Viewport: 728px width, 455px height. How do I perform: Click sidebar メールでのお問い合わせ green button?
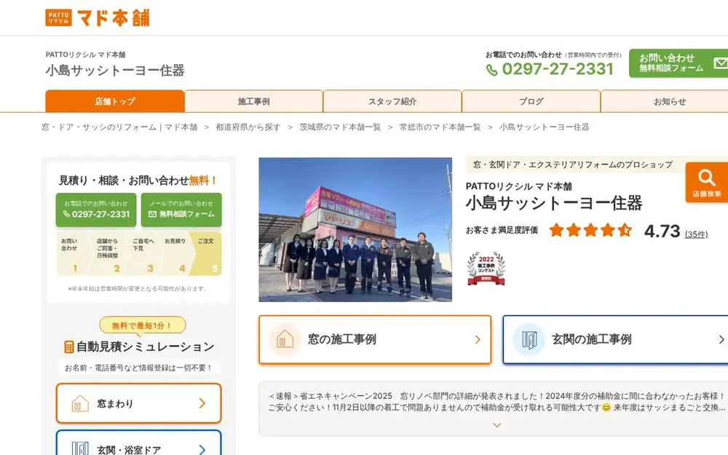pos(181,210)
